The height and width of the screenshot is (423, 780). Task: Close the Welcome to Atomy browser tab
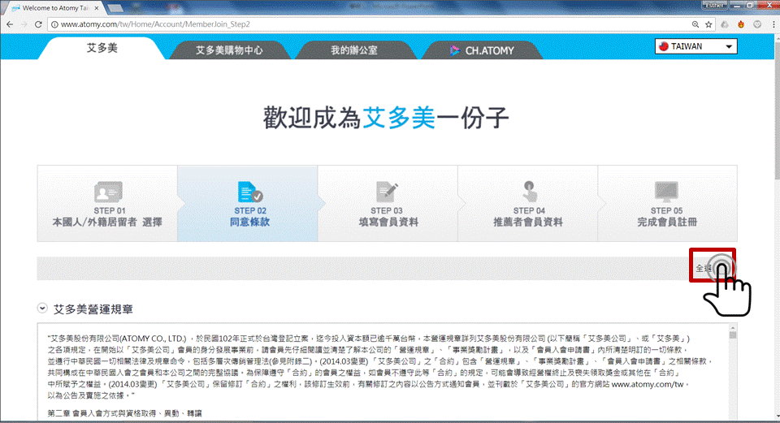(x=97, y=8)
